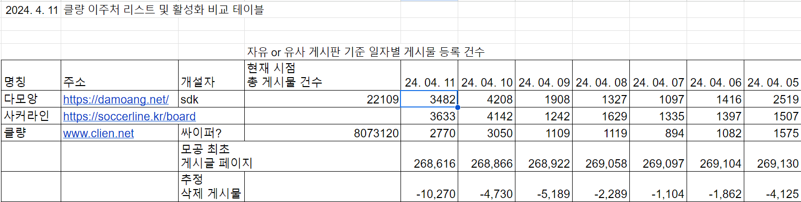Select the 24. 04. 10 date header cell
Image resolution: width=801 pixels, height=202 pixels.
(x=487, y=75)
